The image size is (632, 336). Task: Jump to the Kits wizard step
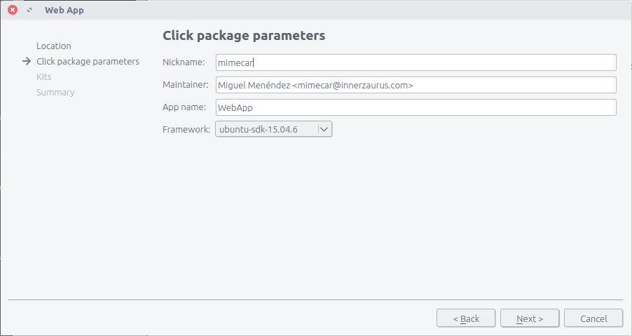tap(44, 76)
